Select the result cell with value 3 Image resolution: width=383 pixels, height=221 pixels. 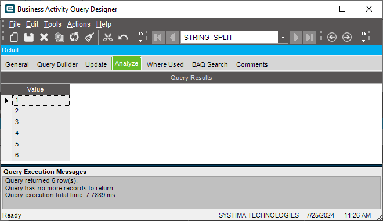point(41,122)
